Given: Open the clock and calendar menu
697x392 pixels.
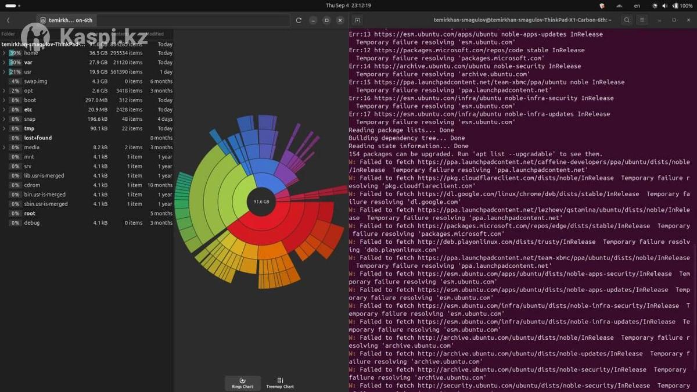Looking at the screenshot, I should pyautogui.click(x=348, y=6).
